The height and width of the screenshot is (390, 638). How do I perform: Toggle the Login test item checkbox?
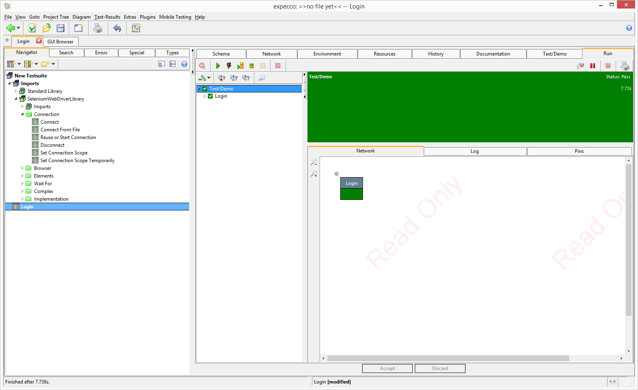210,96
